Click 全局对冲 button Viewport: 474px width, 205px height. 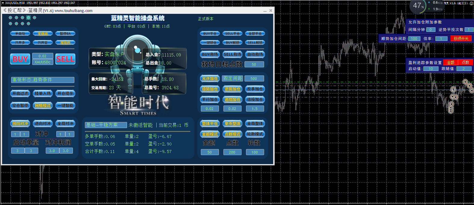coord(65,124)
